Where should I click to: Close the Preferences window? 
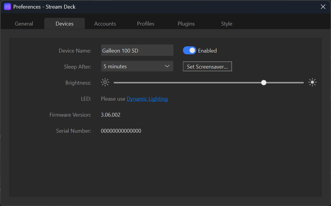coord(323,6)
